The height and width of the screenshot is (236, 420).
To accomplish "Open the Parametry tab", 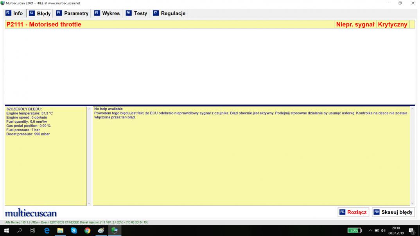I will tap(72, 13).
